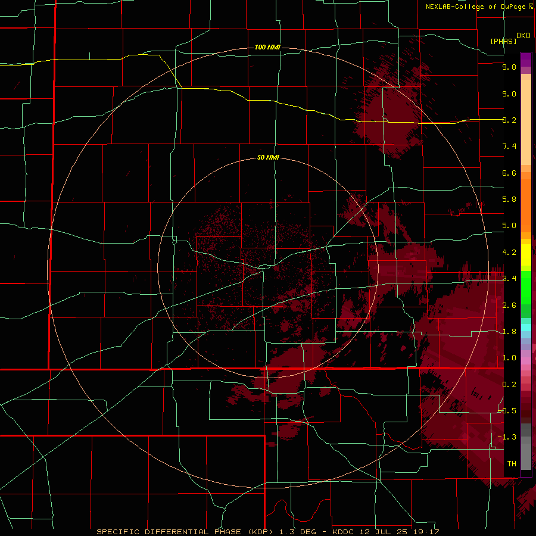Click the 1.3 DEG elevation text in the caption
Image resolution: width=536 pixels, height=536 pixels.
pyautogui.click(x=298, y=532)
